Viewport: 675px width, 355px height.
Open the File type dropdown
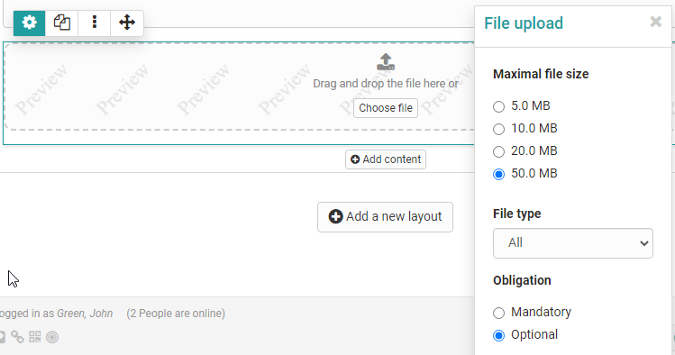[573, 243]
